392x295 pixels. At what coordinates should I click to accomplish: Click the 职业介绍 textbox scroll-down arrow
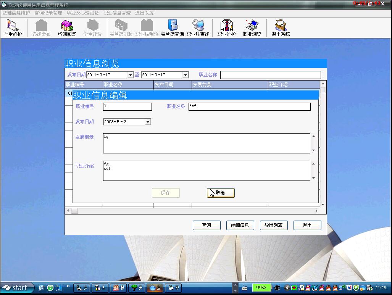pyautogui.click(x=313, y=178)
